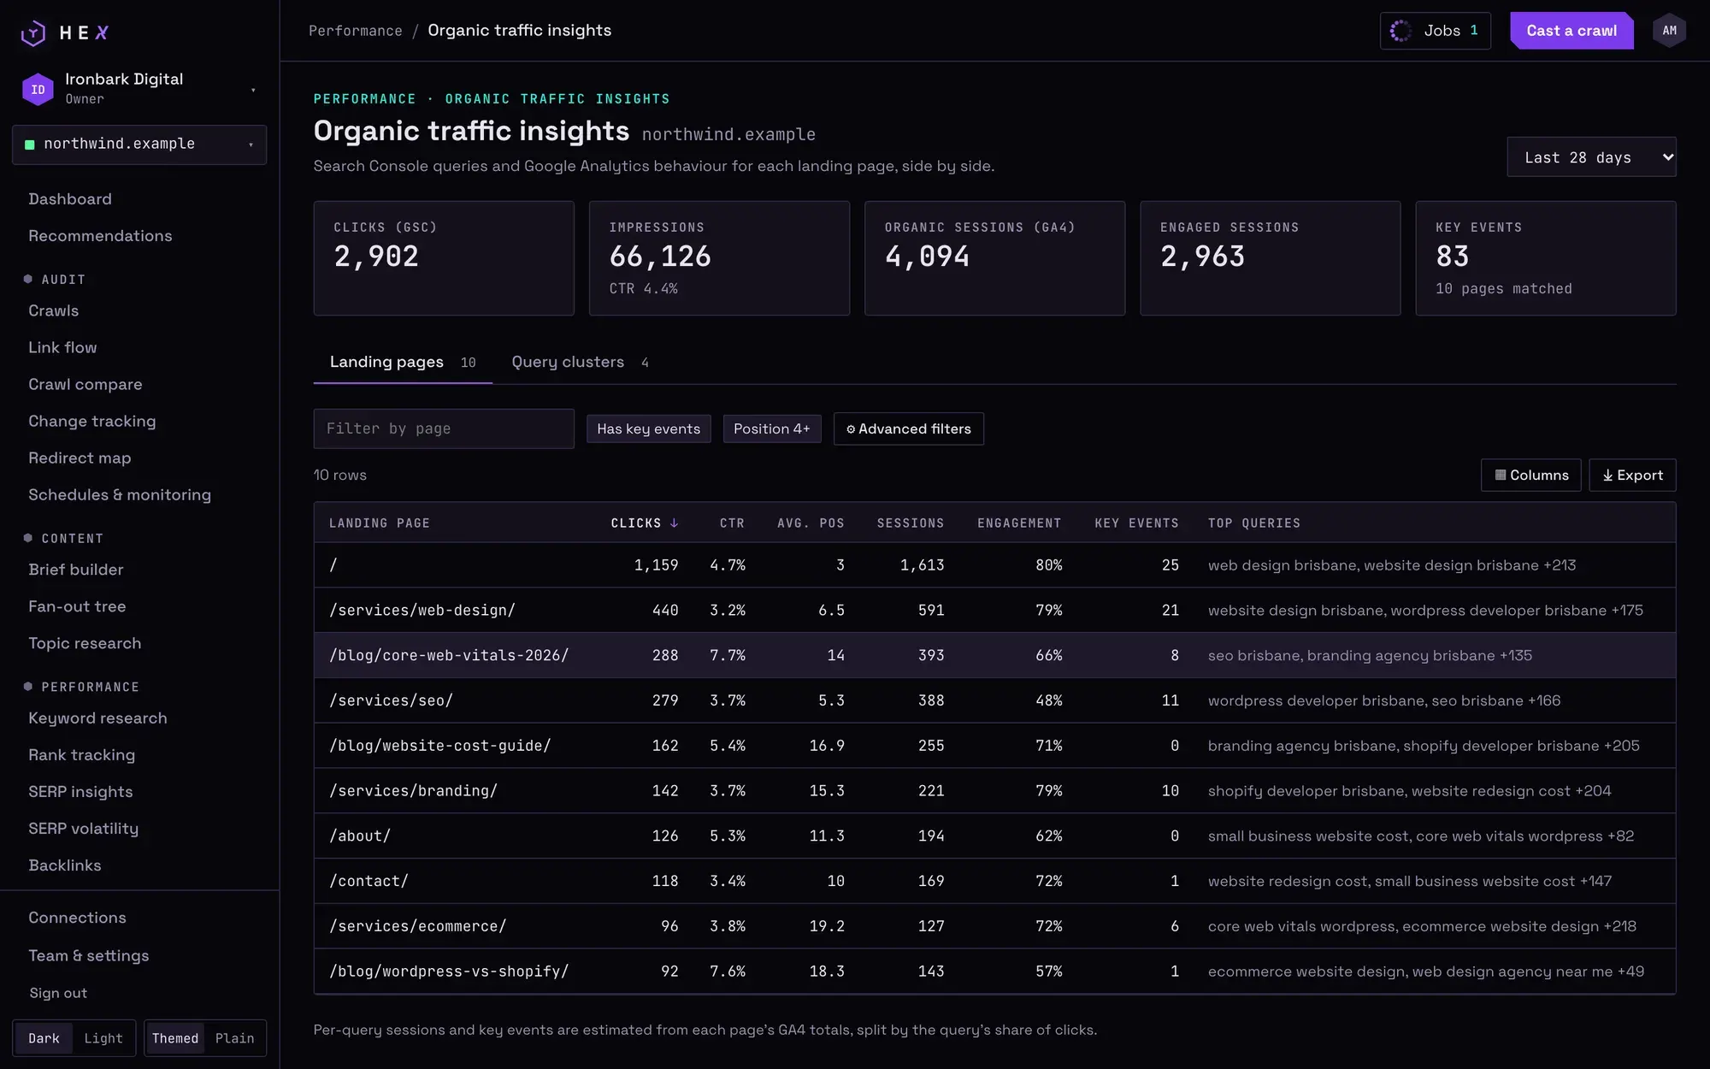Screen dimensions: 1710x1069
Task: Collapse the Content sidebar section
Action: coord(63,539)
